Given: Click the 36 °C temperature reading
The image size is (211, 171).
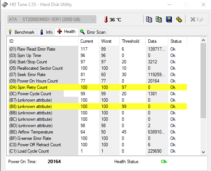Looking at the screenshot, I should click(115, 20).
